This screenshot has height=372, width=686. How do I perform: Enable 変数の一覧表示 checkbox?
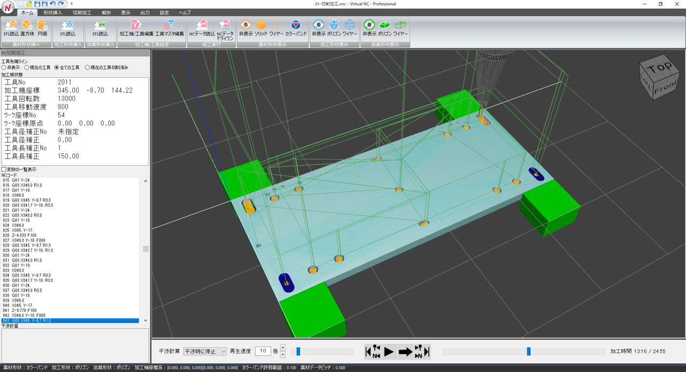click(x=4, y=169)
